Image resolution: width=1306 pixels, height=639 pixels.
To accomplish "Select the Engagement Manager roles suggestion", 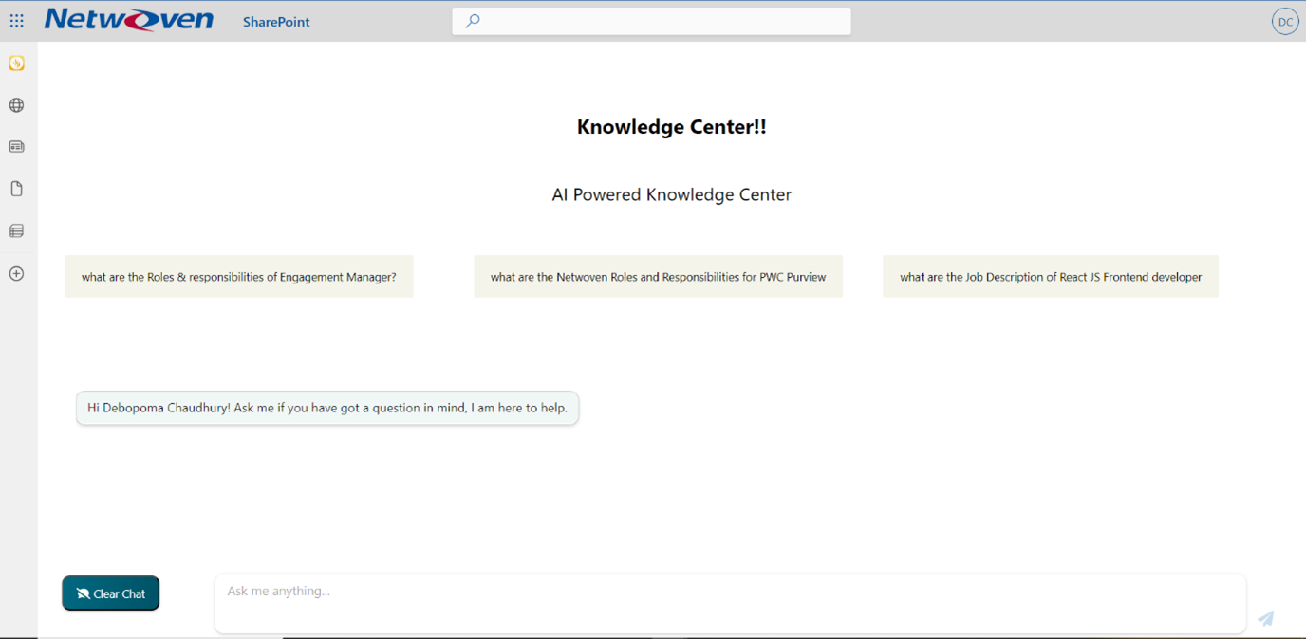I will point(238,276).
